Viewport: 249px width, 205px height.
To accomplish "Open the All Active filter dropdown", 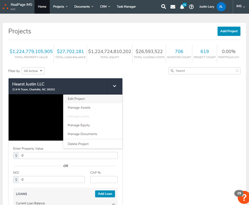I will (34, 71).
